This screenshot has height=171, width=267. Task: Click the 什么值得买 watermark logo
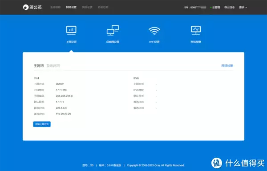click(x=238, y=163)
